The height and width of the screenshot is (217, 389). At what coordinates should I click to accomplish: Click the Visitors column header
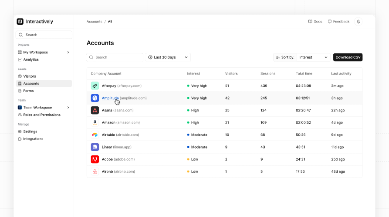(x=231, y=74)
